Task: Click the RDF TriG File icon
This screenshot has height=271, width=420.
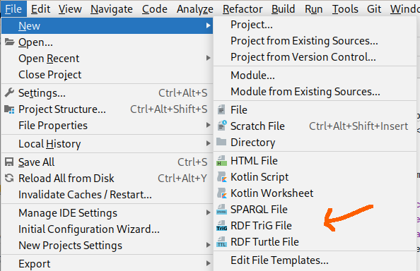Action: 221,226
